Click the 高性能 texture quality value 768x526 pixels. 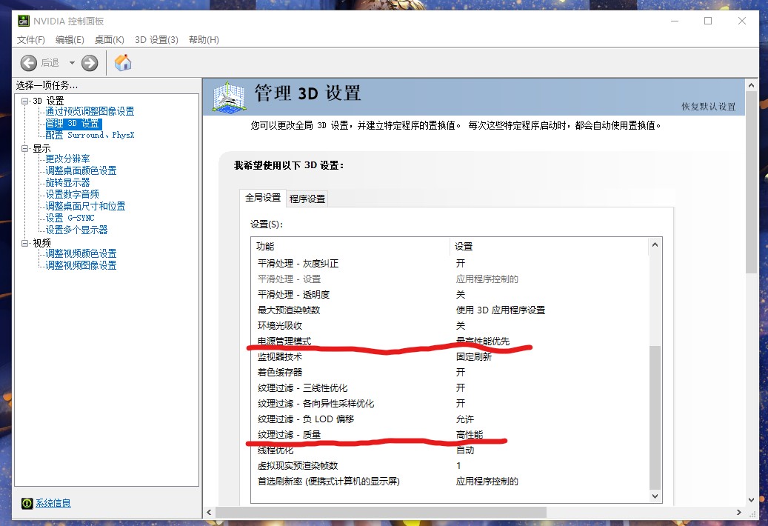click(470, 435)
